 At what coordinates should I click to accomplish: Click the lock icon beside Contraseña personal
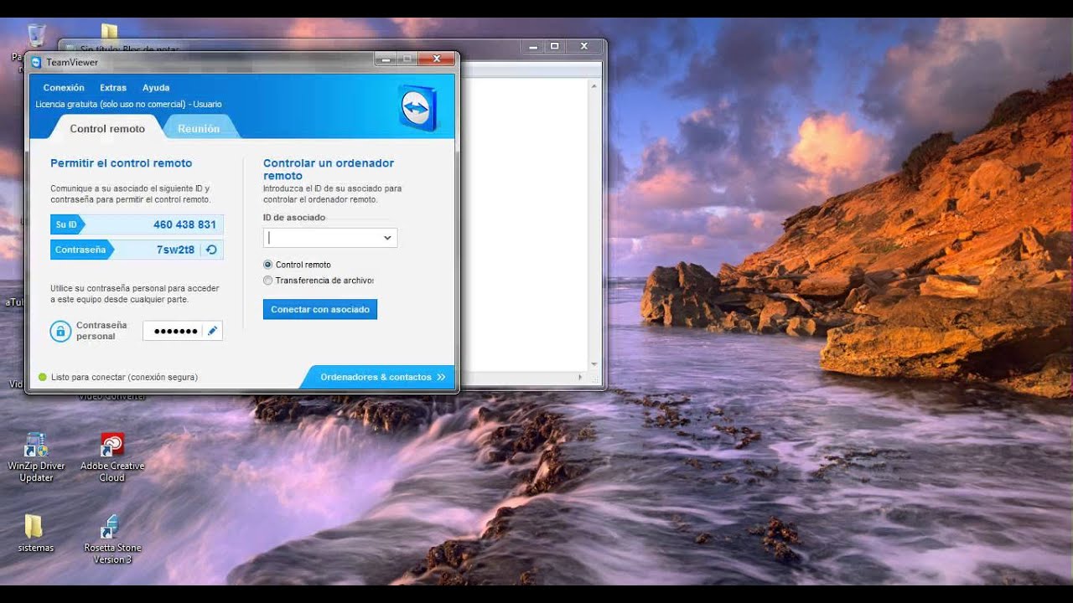(60, 331)
